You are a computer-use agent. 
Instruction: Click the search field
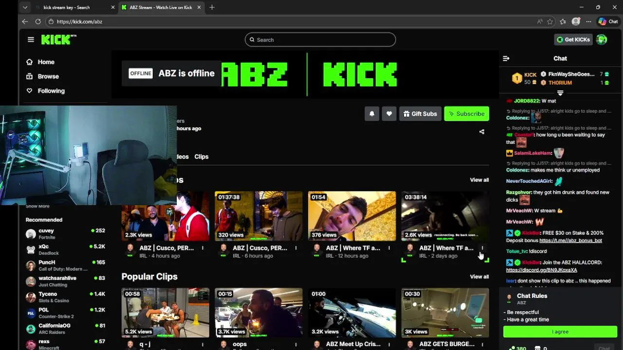coord(320,40)
